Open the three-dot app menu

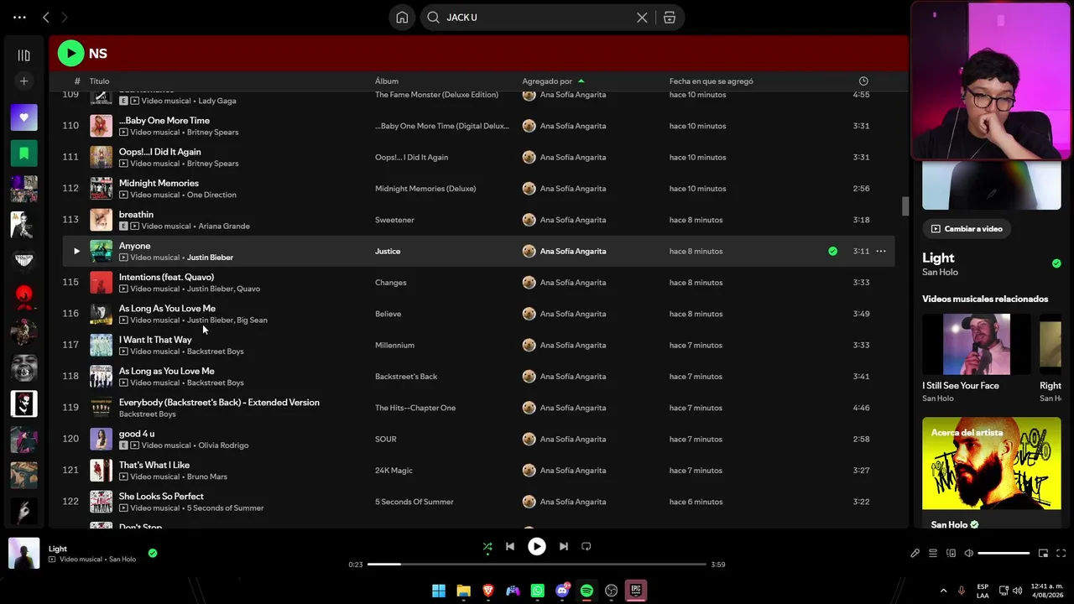[x=19, y=17]
